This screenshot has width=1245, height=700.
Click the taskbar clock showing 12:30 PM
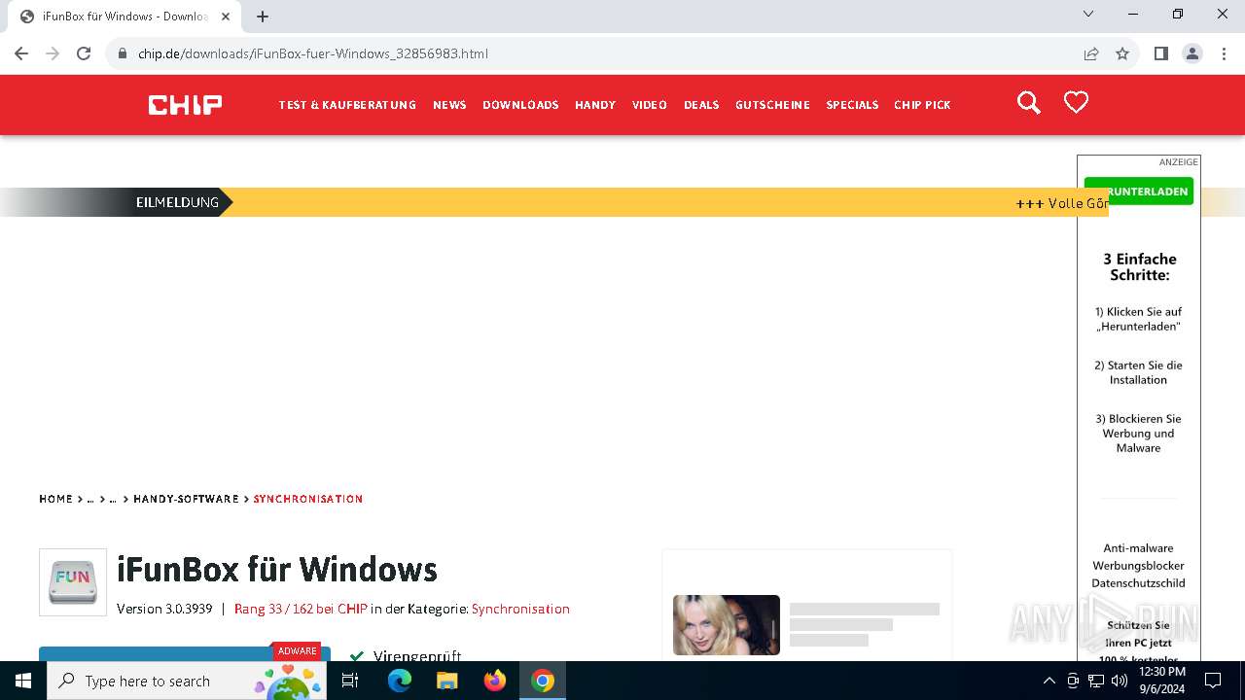pos(1161,681)
